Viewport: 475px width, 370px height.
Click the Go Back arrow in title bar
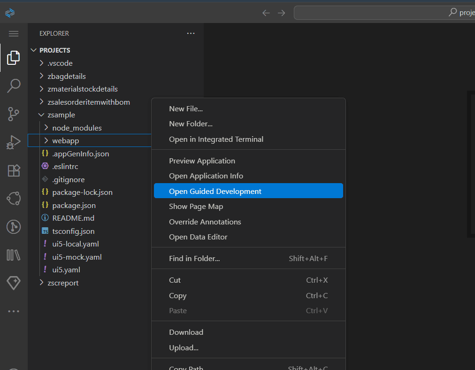tap(266, 13)
